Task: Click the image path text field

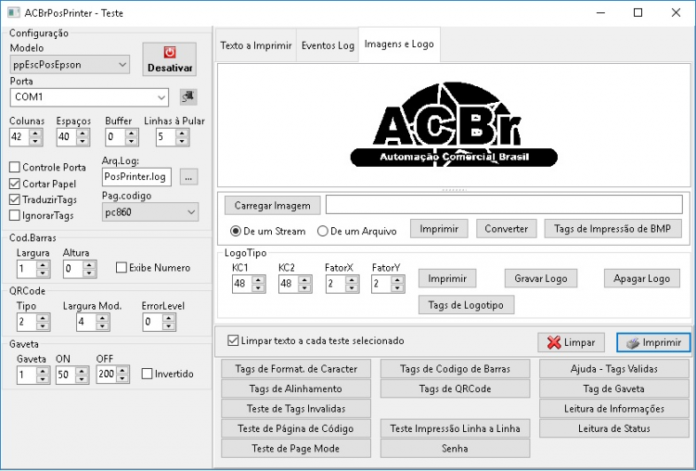Action: point(504,205)
